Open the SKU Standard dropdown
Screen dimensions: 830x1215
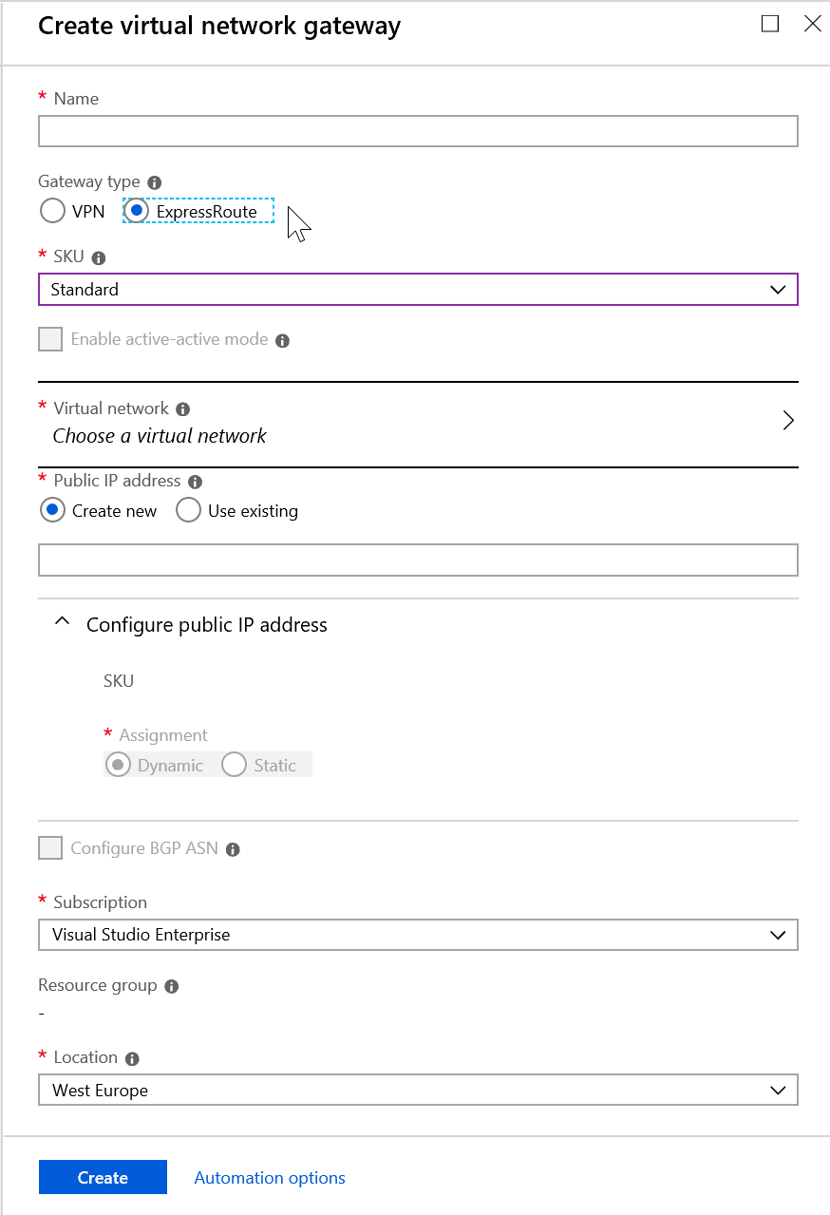pyautogui.click(x=418, y=290)
